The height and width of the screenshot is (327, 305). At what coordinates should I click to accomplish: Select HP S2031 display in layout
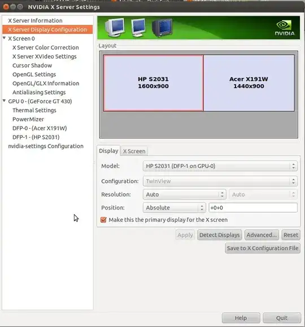coord(153,83)
